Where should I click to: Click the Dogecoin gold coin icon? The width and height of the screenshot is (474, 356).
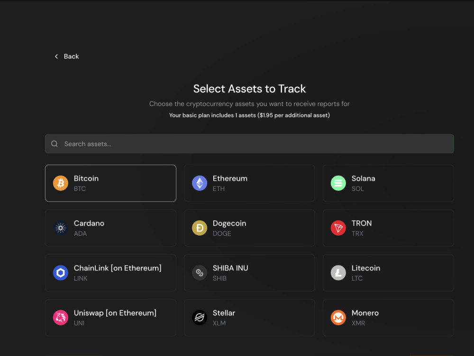(x=200, y=228)
